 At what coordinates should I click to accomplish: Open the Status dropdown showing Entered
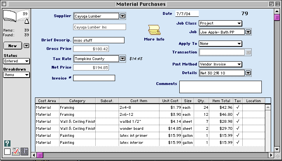tap(16, 61)
